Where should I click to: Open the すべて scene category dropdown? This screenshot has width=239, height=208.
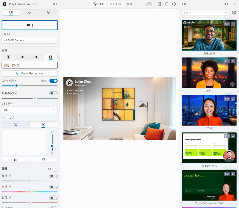point(205,13)
